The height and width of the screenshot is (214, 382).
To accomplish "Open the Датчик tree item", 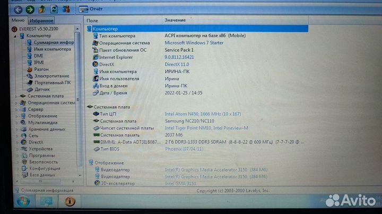I will [42, 89].
